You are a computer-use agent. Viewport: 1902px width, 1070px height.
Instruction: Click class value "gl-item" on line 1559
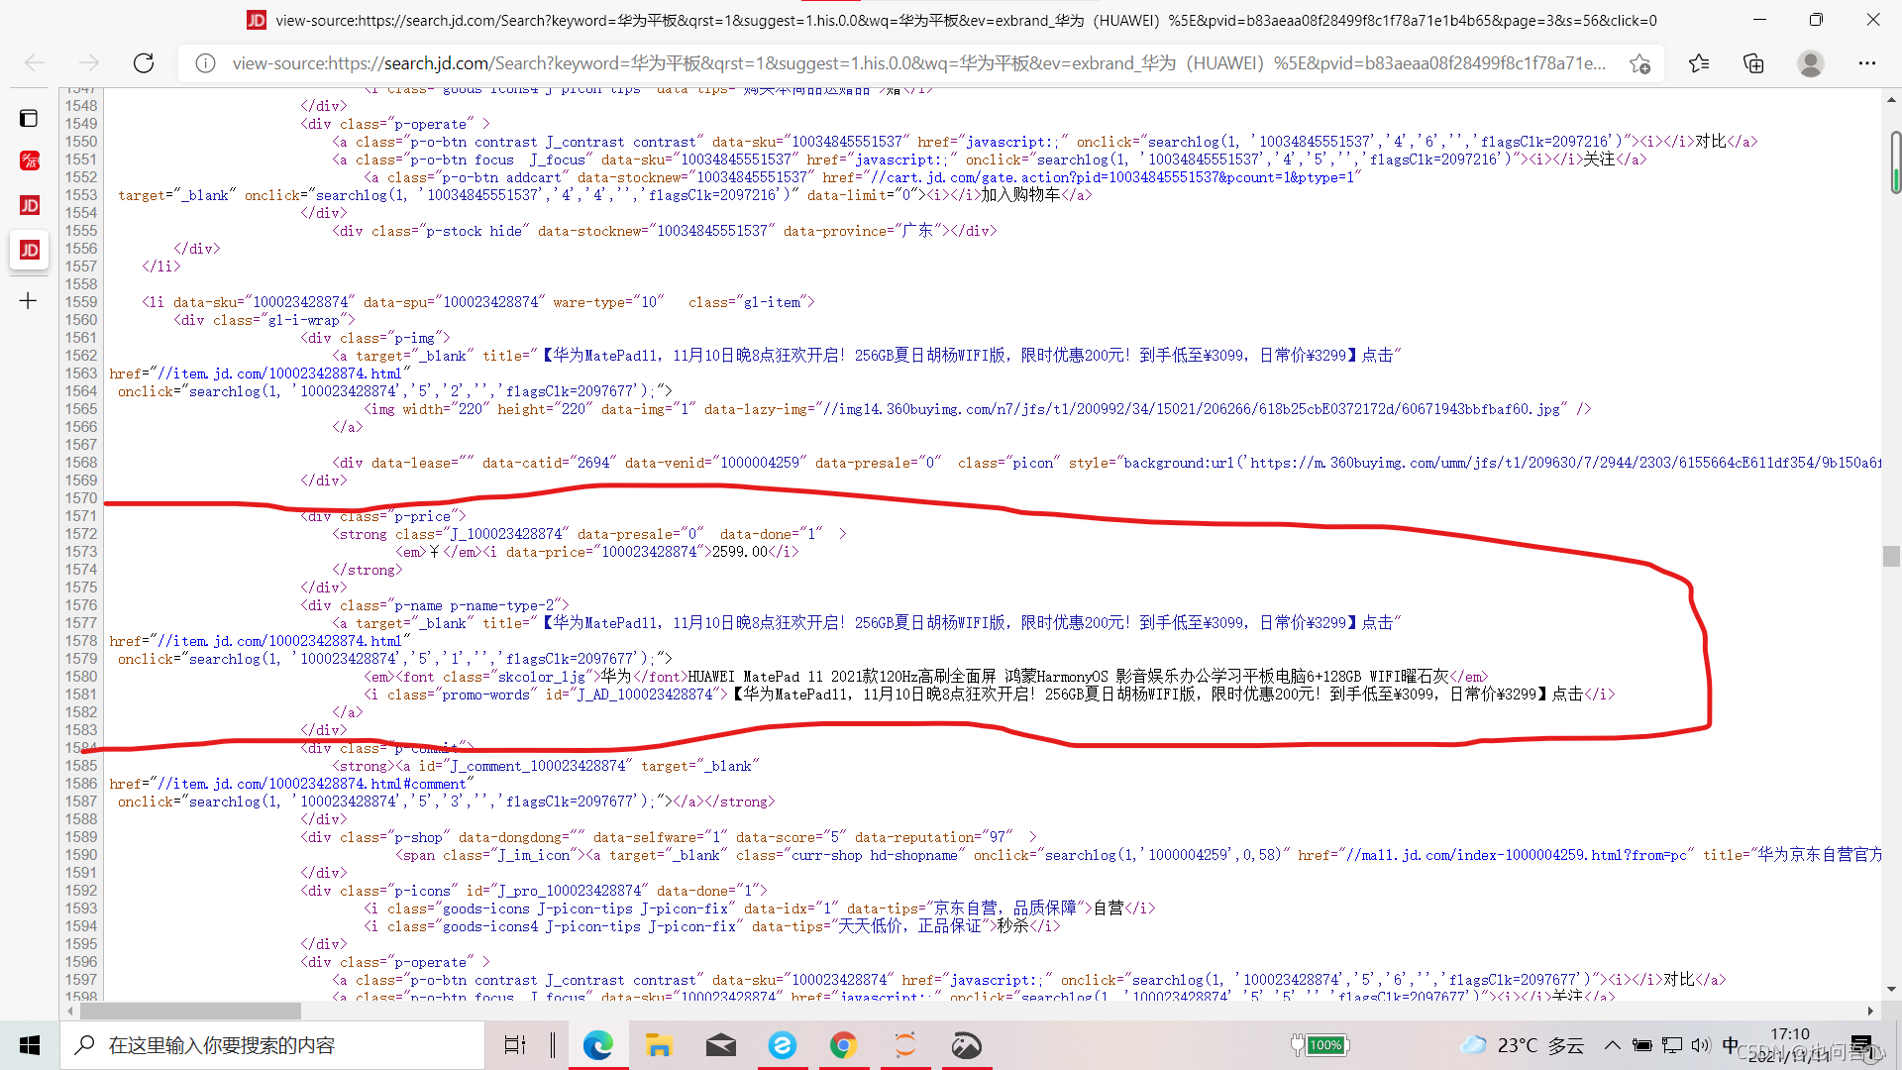pos(772,302)
